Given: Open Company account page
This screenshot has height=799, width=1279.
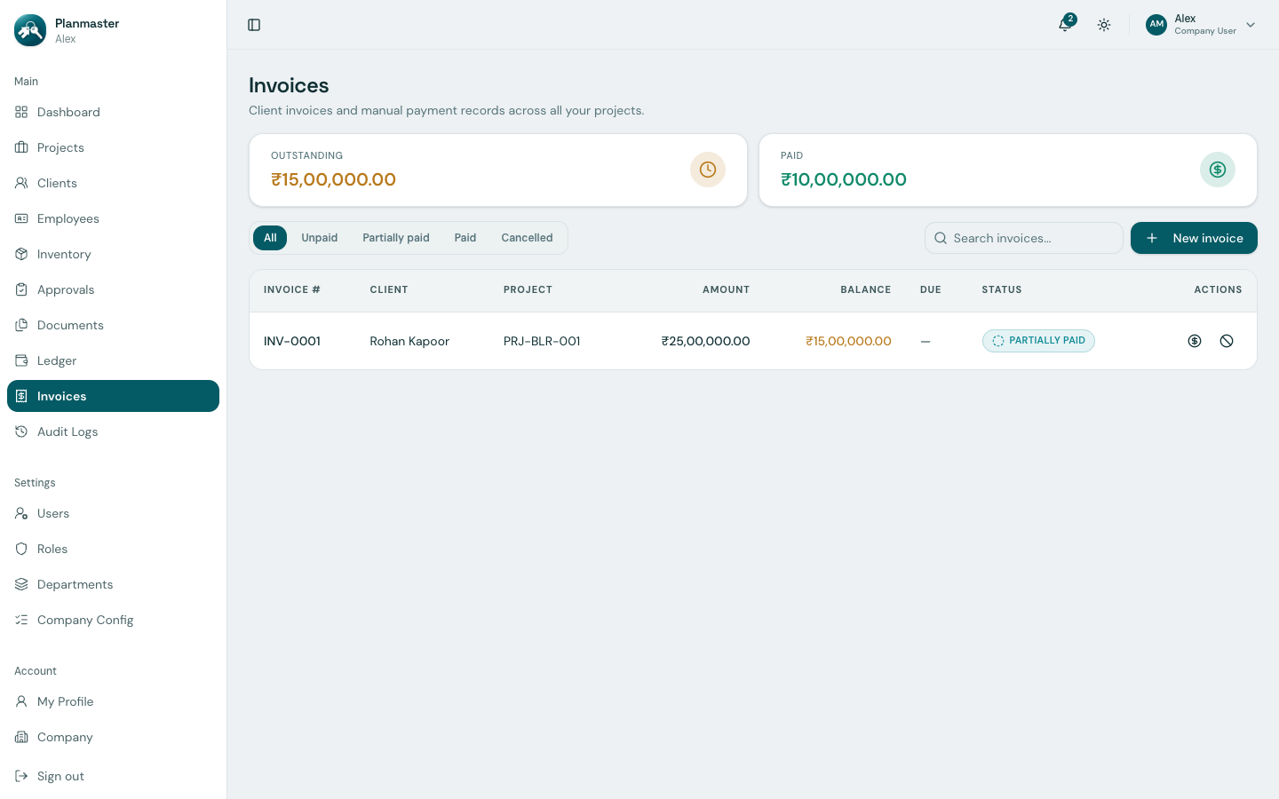Looking at the screenshot, I should pyautogui.click(x=113, y=737).
